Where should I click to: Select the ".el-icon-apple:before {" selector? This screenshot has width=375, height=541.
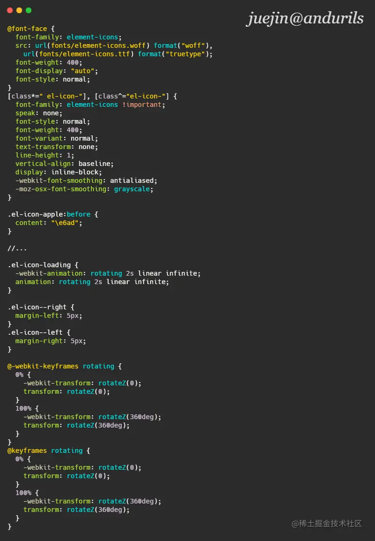pos(53,214)
